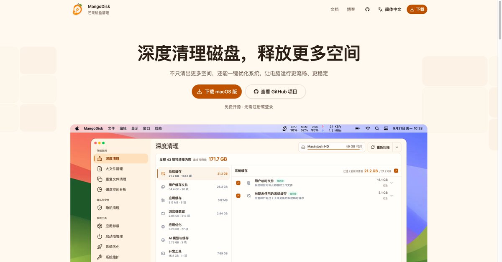Select 重复文件清理 in the sidebar
Screen dimensions: 502x262
[x=120, y=179]
